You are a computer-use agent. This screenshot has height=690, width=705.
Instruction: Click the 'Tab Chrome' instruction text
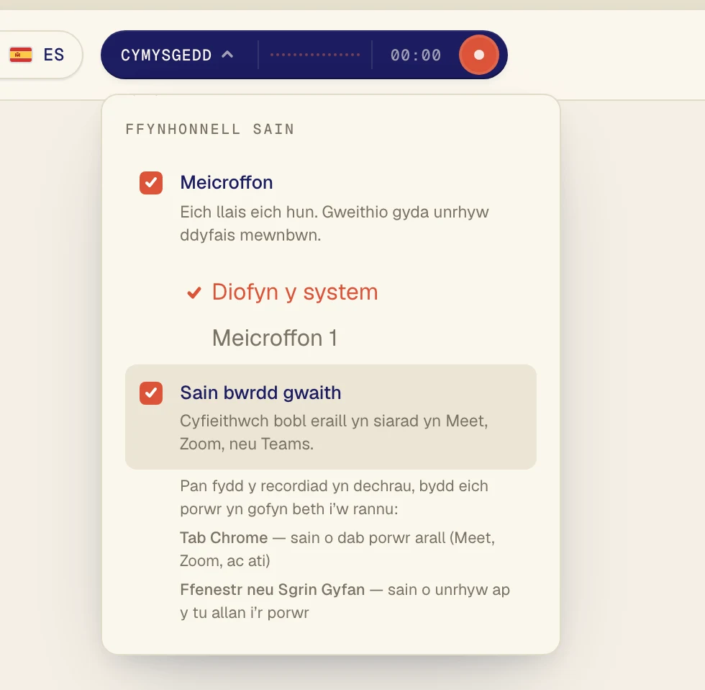click(337, 549)
